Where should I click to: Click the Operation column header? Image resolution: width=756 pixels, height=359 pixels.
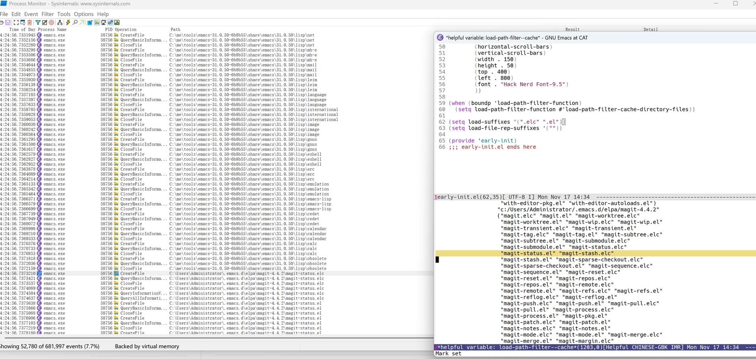coord(126,29)
